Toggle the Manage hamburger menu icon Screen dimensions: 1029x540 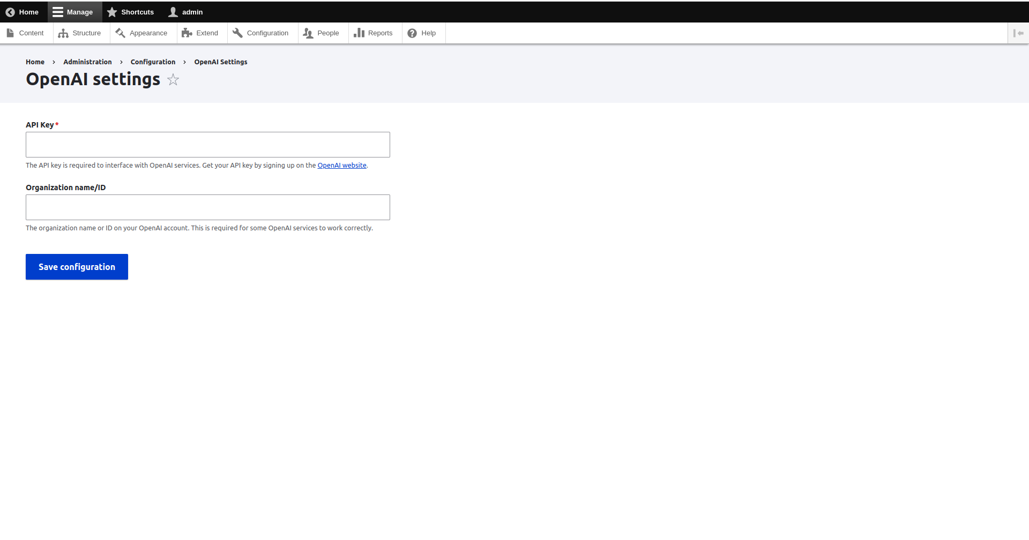(x=58, y=12)
